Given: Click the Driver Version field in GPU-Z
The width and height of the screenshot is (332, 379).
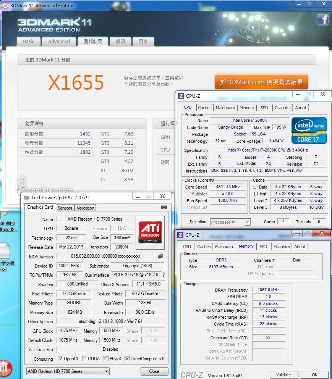Looking at the screenshot, I should click(110, 321).
